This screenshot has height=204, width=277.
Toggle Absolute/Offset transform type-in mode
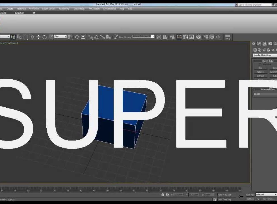[168, 195]
